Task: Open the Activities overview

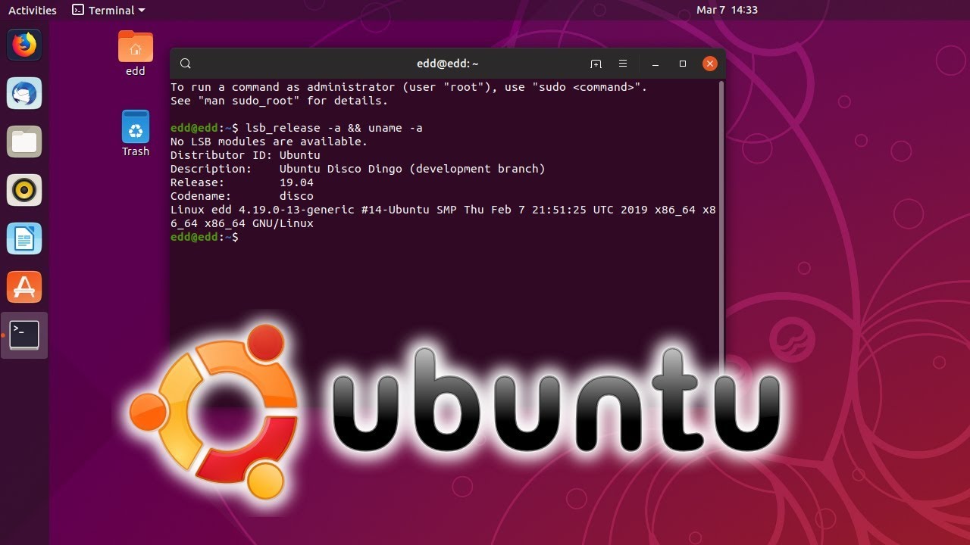Action: (x=33, y=11)
